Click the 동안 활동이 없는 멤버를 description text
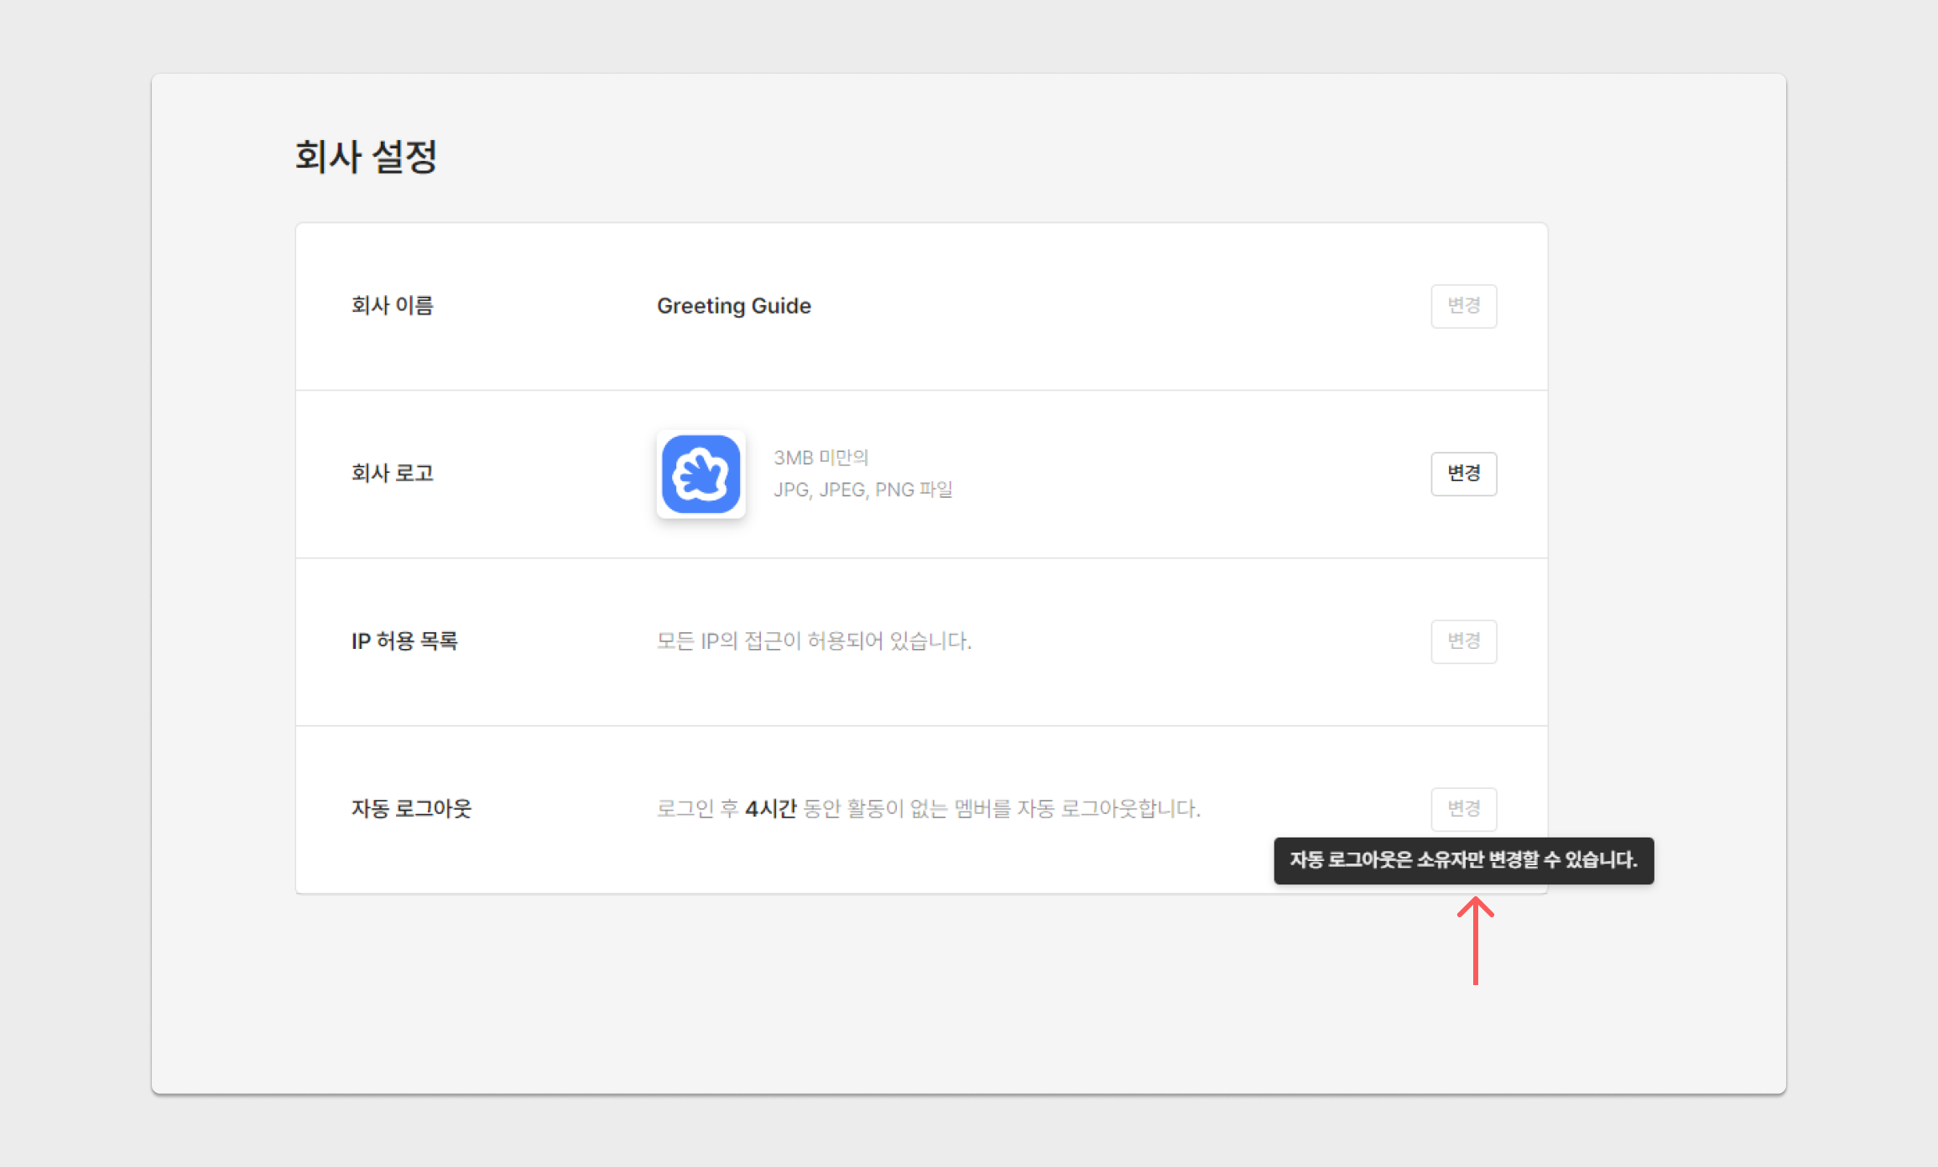 [906, 809]
